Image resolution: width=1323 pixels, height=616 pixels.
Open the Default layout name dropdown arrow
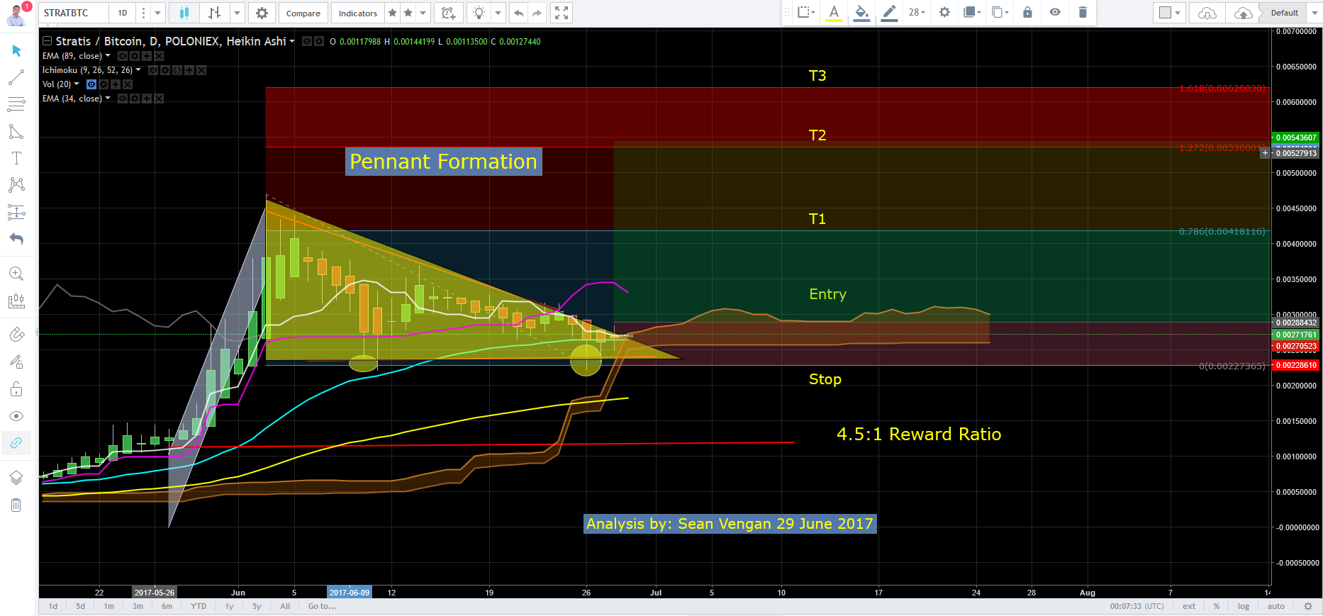1314,13
